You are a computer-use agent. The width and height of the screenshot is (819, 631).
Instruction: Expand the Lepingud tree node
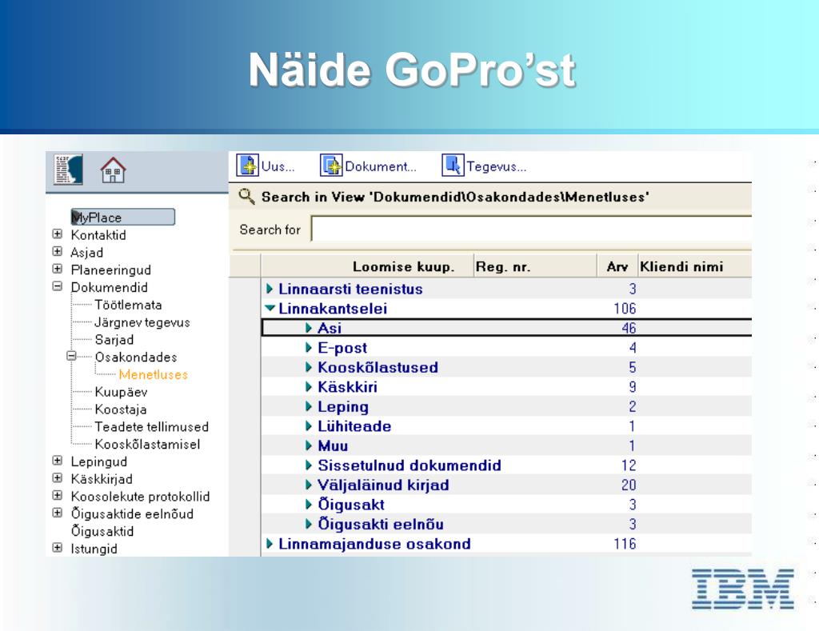58,461
